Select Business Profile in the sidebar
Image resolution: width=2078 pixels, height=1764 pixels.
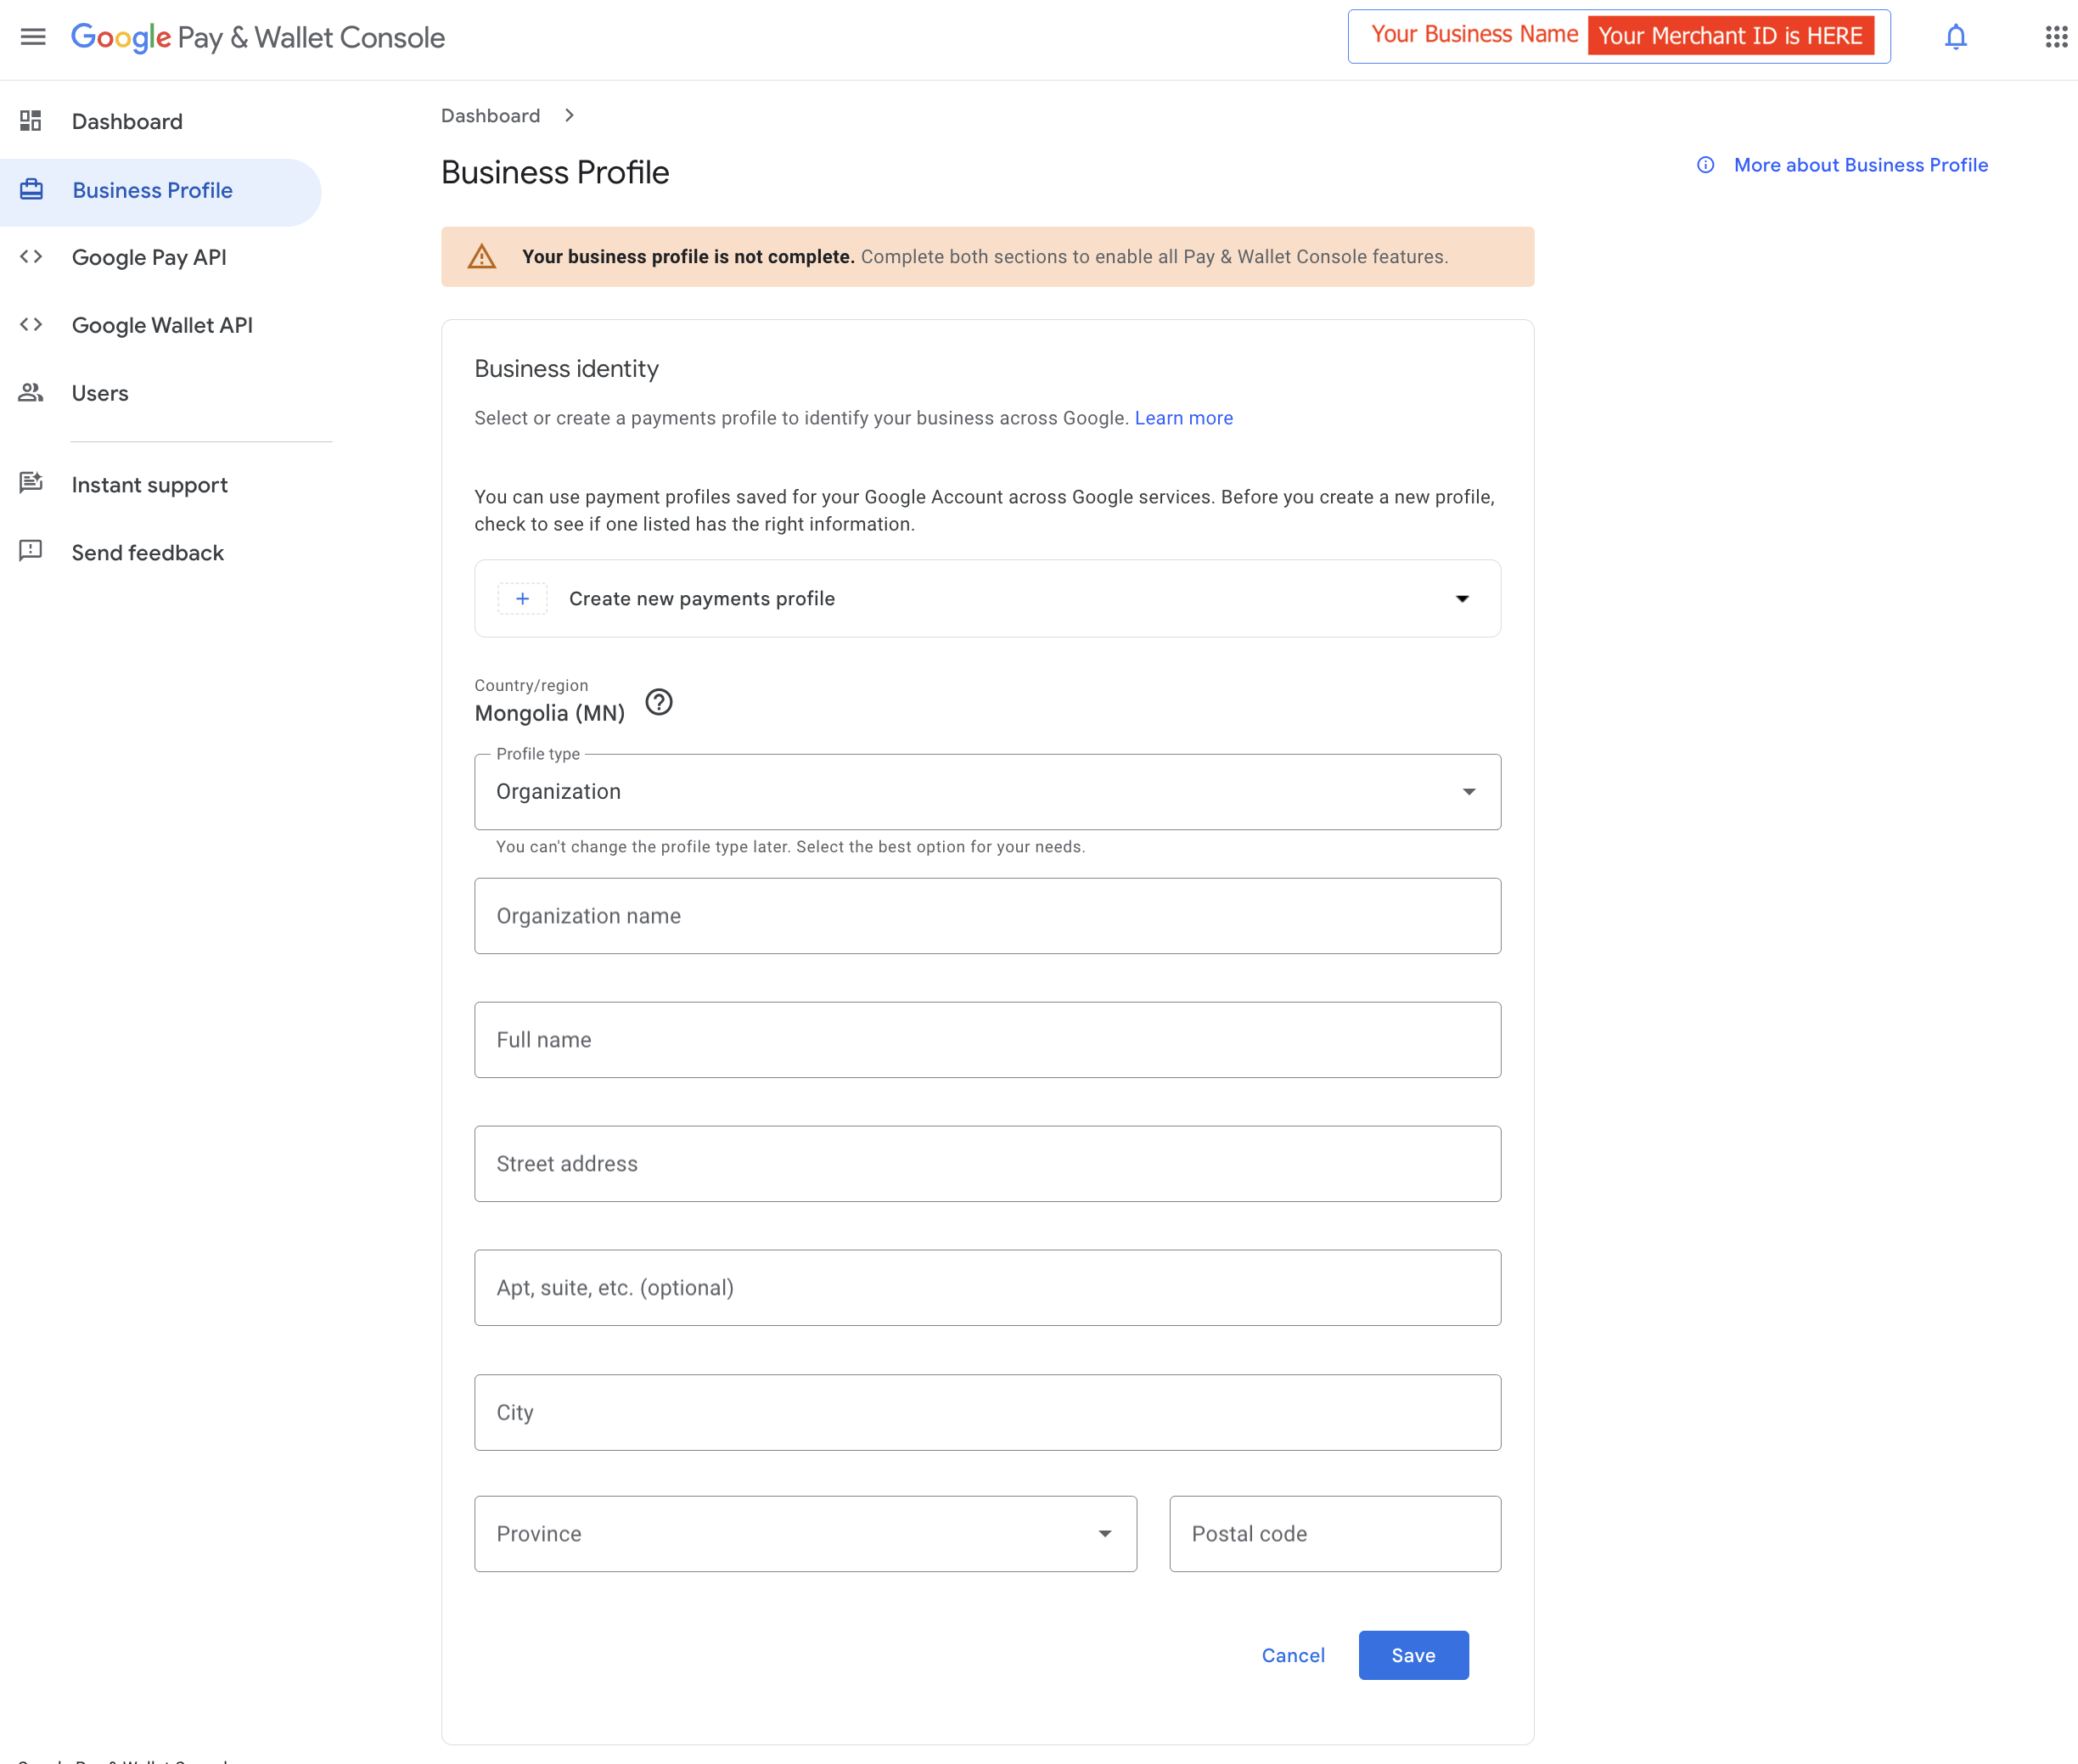click(152, 190)
